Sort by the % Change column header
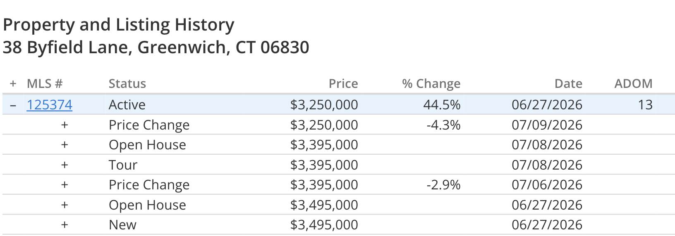 coord(431,84)
